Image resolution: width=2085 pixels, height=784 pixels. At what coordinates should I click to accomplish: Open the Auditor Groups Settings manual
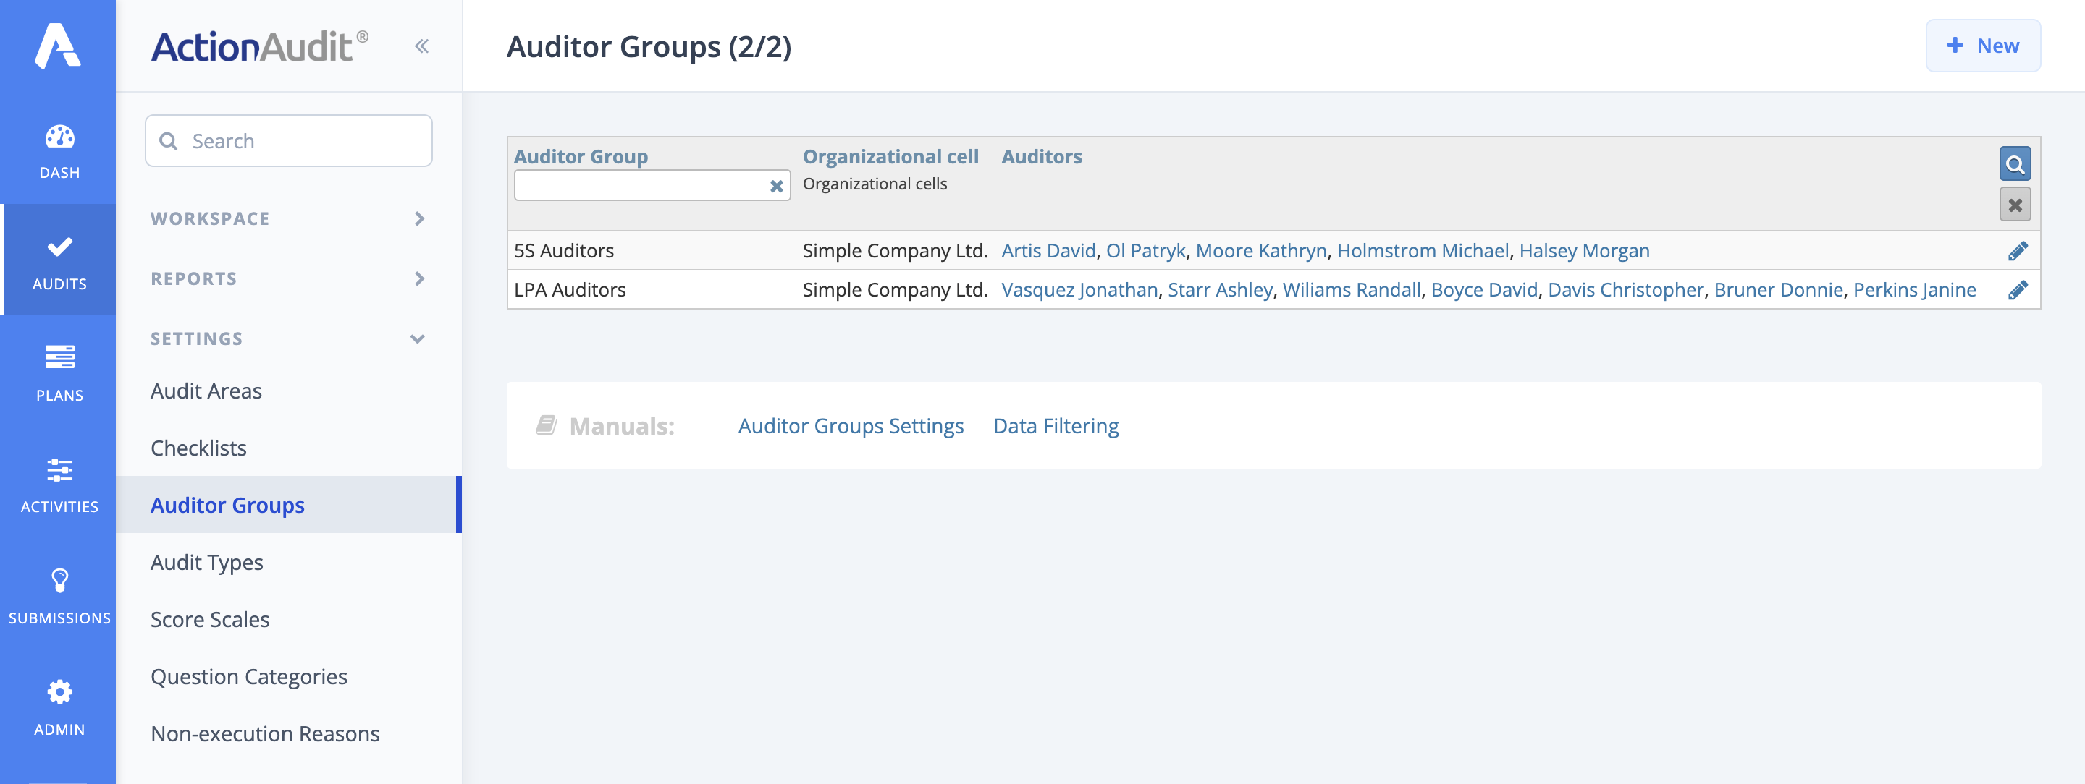(851, 425)
